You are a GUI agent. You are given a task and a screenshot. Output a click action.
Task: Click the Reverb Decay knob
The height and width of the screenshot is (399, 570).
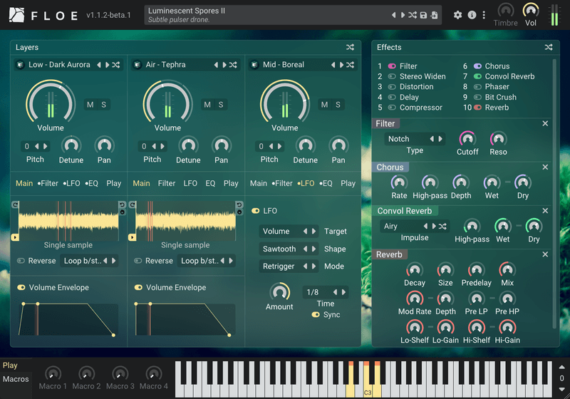coord(415,271)
